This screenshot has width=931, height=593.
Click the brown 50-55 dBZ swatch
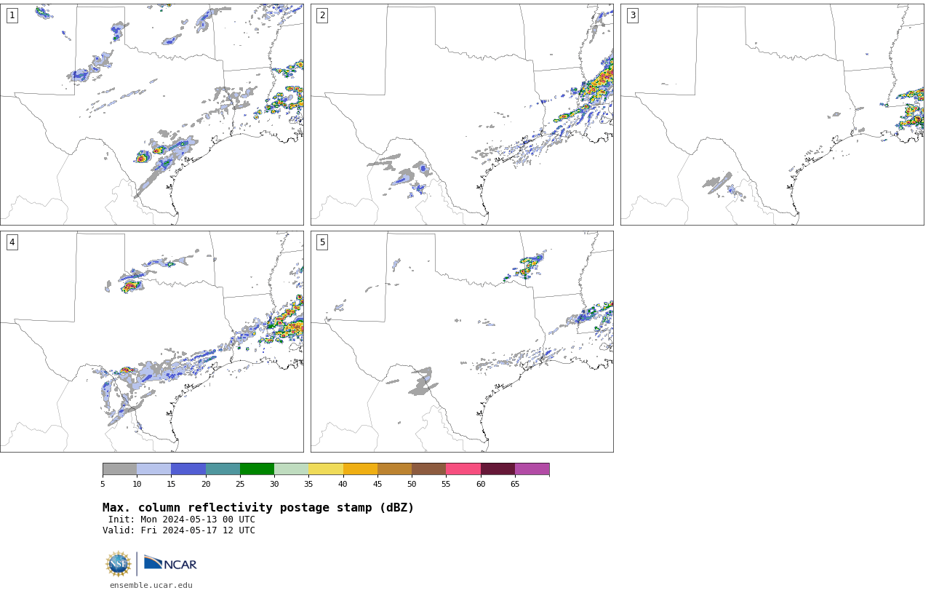428,469
